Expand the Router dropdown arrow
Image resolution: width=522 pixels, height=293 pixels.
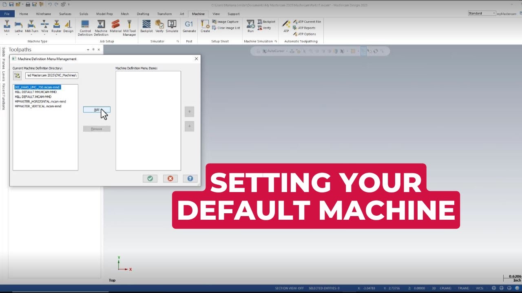point(56,35)
